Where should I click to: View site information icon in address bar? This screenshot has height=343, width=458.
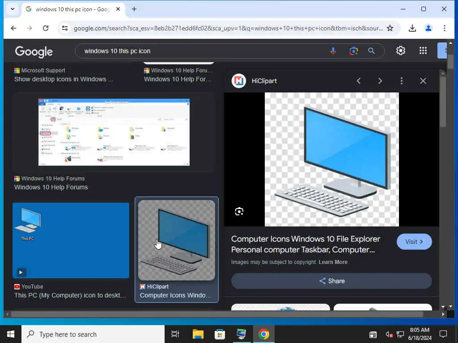click(64, 28)
